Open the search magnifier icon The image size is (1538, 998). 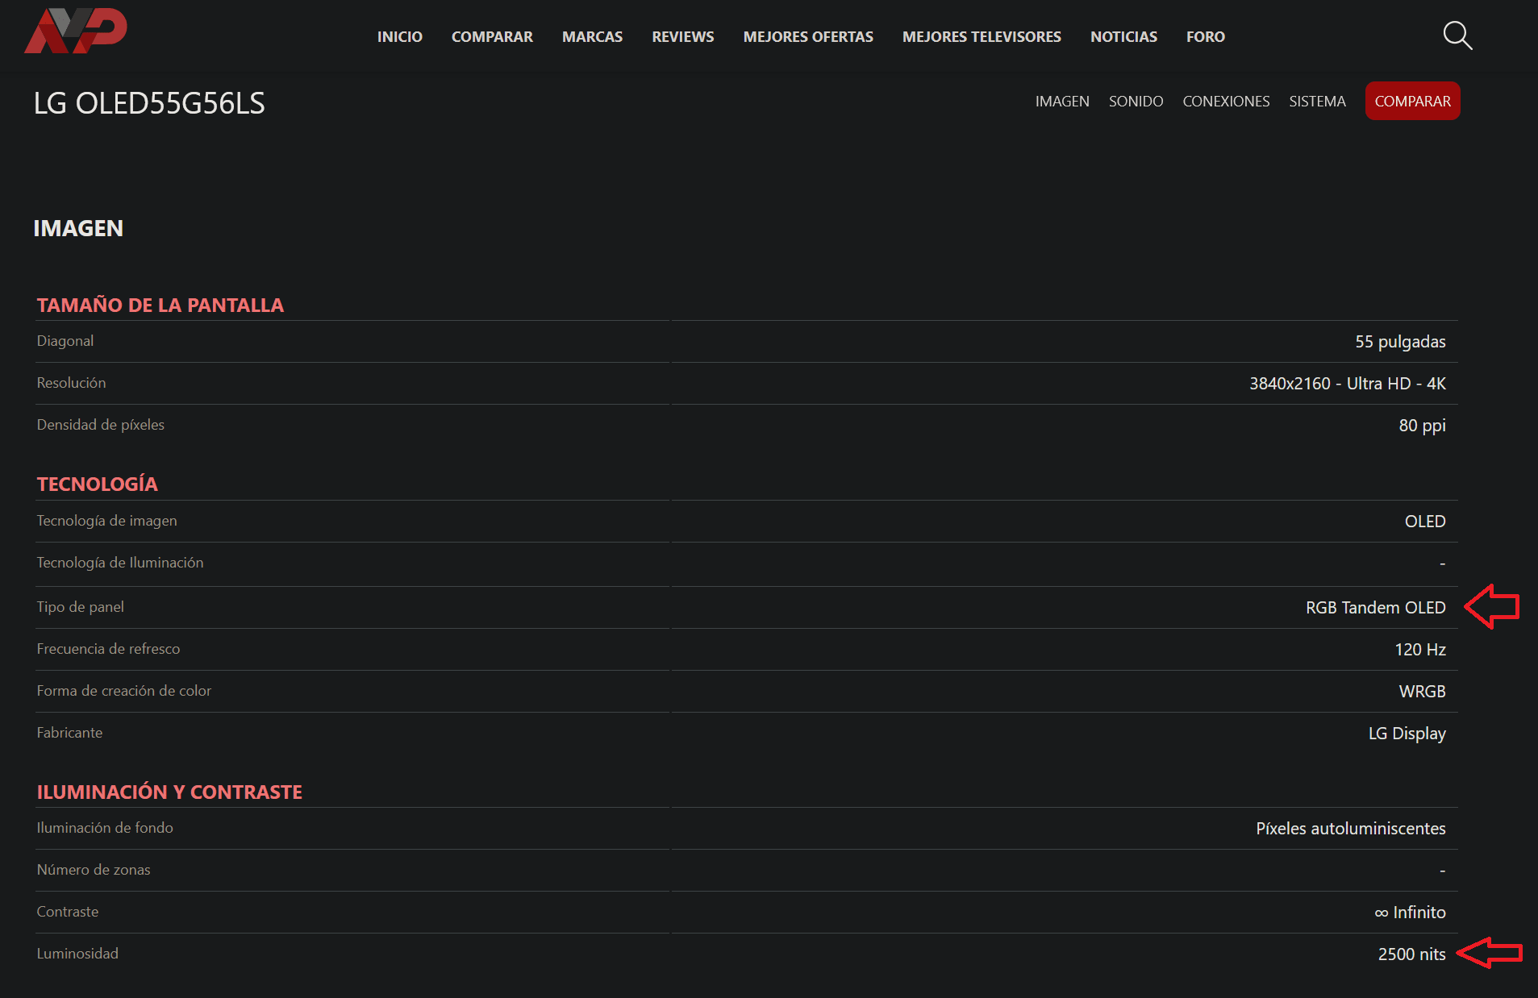pyautogui.click(x=1457, y=36)
